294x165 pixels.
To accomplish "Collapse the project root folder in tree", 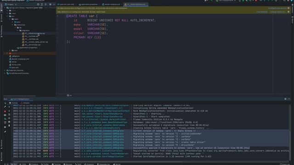I will (x=5, y=8).
